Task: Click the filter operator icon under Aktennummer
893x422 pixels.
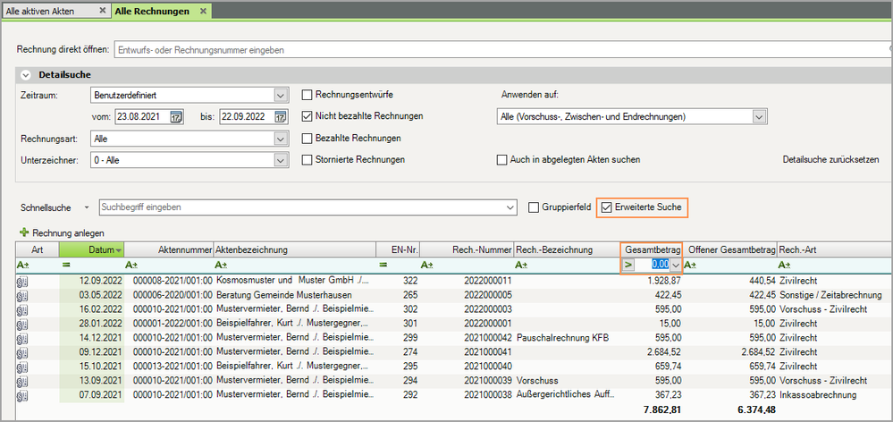Action: pos(131,265)
